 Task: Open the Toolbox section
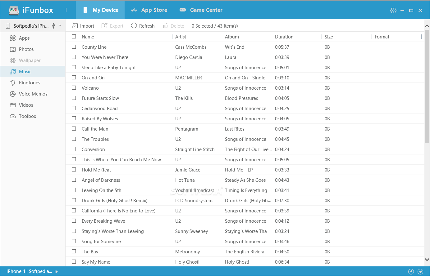(x=33, y=116)
